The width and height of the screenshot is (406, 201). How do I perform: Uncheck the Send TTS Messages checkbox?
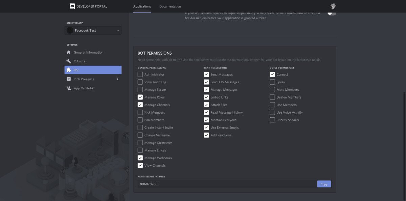pyautogui.click(x=206, y=82)
